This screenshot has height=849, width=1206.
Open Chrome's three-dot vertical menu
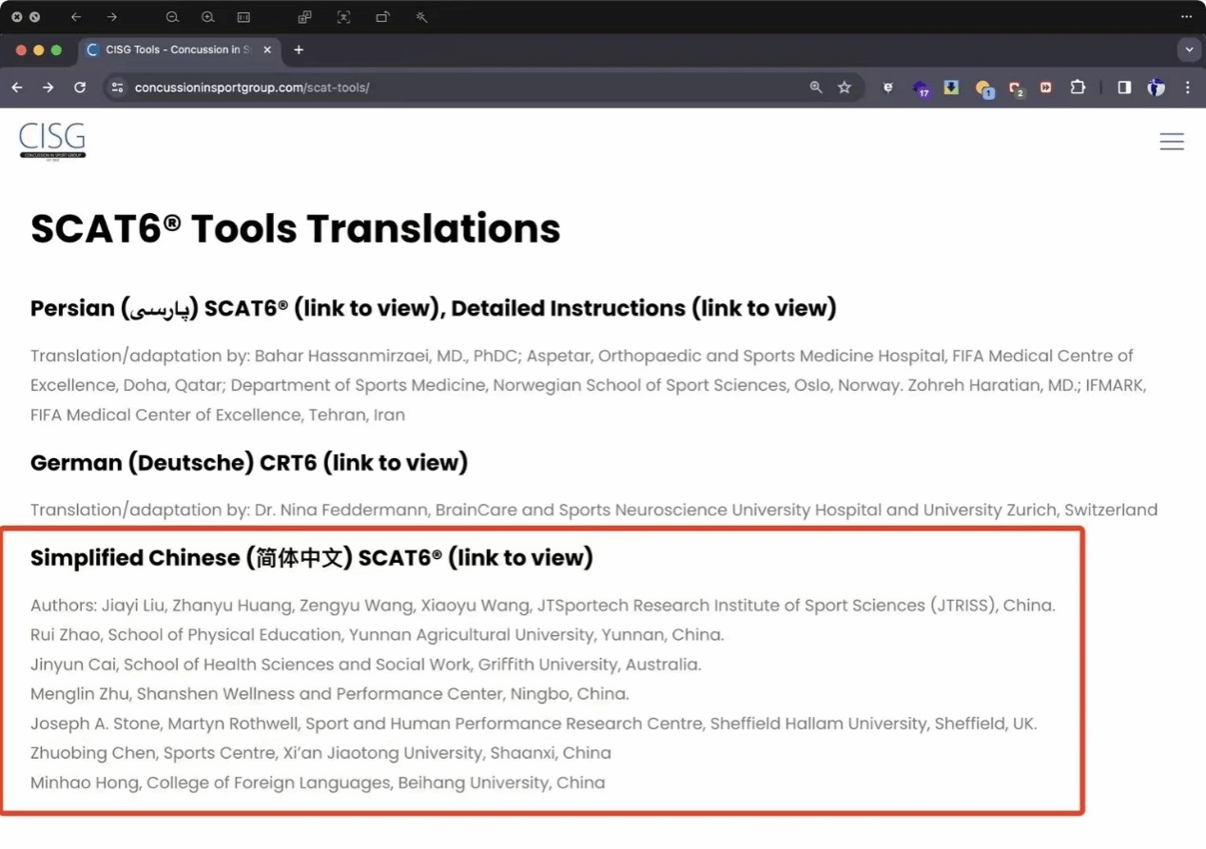pos(1187,87)
